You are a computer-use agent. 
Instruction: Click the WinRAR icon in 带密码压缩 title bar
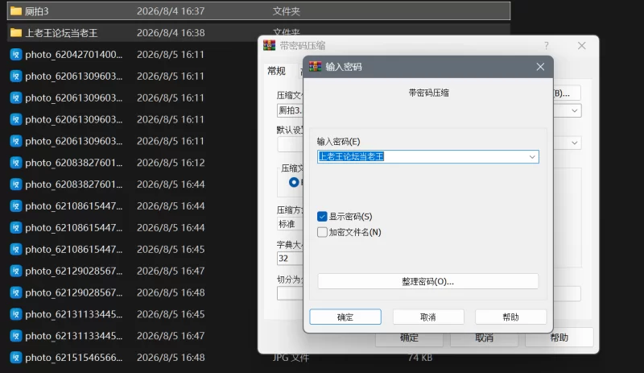[270, 45]
